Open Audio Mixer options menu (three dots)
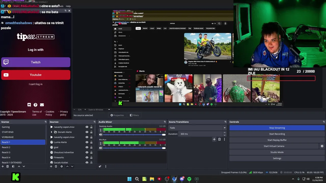 pos(106,166)
